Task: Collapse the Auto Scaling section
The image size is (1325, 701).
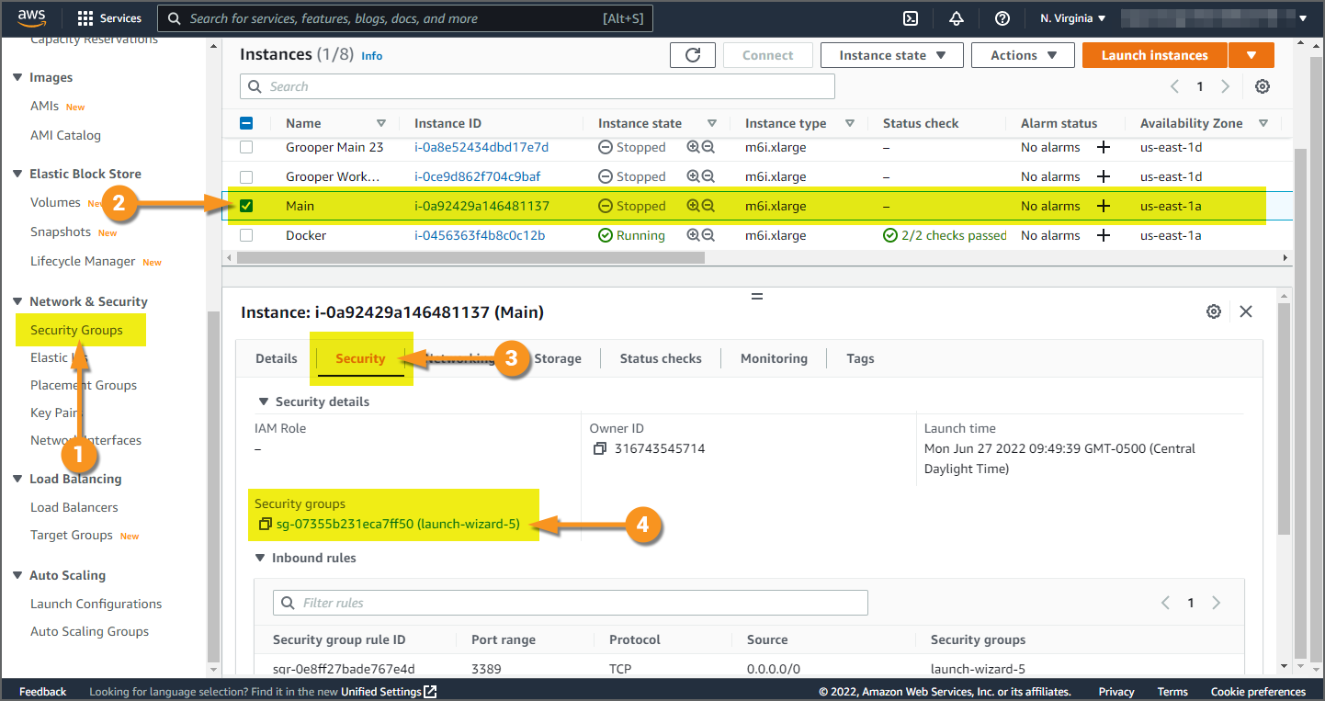Action: click(17, 575)
